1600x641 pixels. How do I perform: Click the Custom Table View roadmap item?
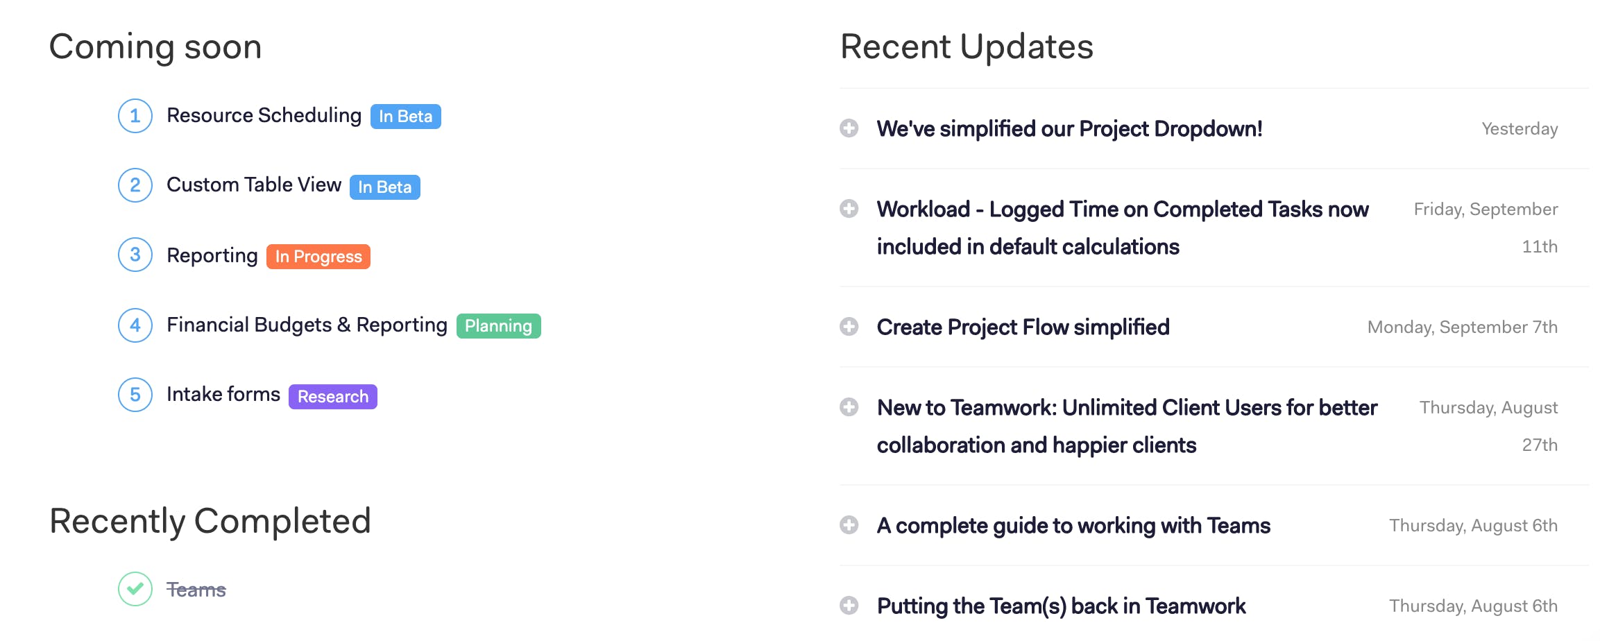coord(253,185)
